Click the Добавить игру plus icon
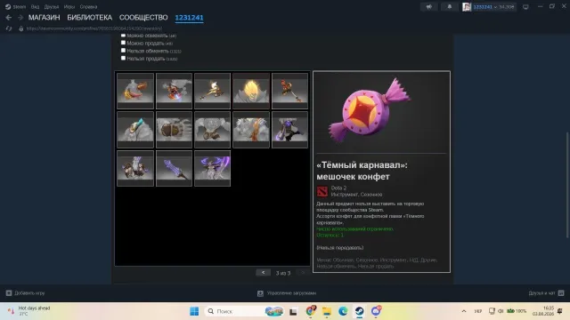 [x=9, y=292]
